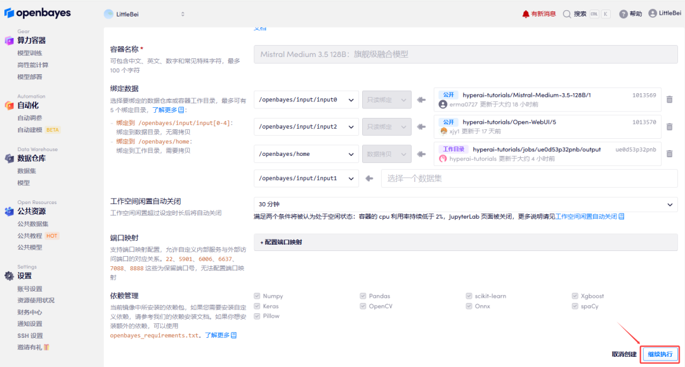Viewport: 685px width, 367px height.
Task: Open the /openbayes/input/input0 path dropdown
Action: [x=306, y=100]
